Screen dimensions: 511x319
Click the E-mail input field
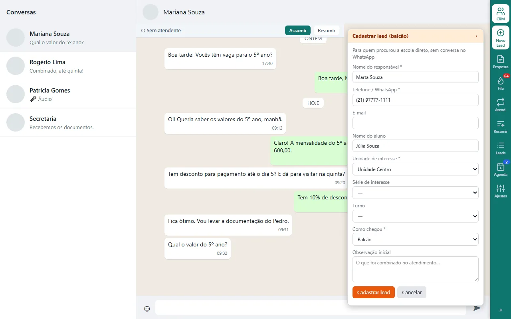coord(416,123)
